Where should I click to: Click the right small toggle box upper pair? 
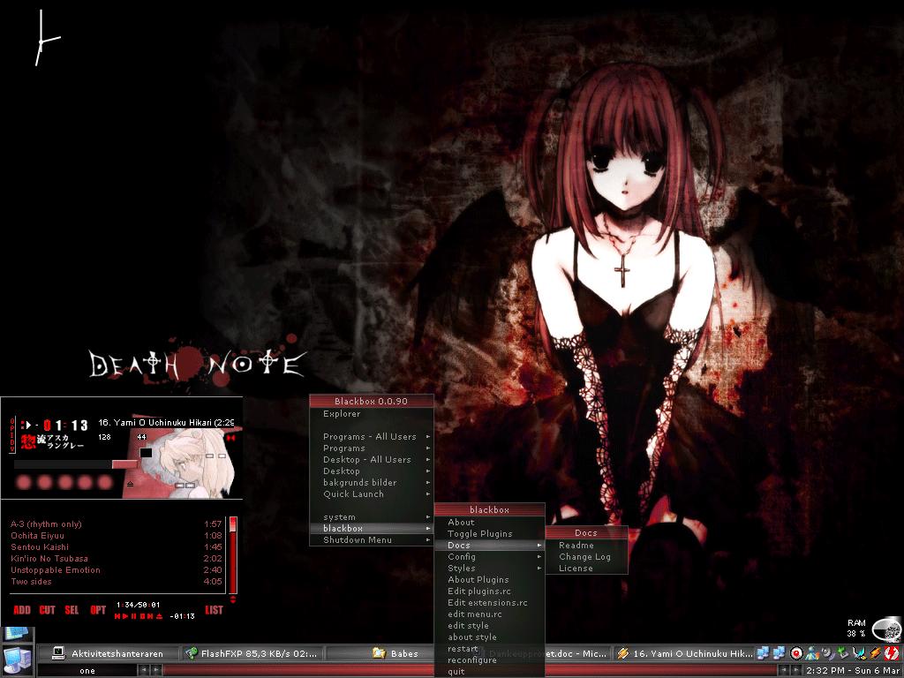222,456
